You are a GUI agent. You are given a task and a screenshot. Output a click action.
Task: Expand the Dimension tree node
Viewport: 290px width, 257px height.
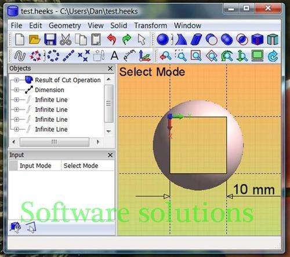[x=17, y=90]
